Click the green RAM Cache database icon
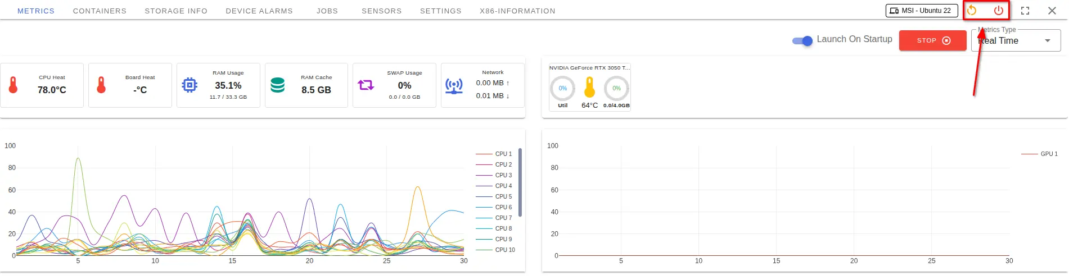Viewport: 1069px width, 280px height. tap(278, 85)
